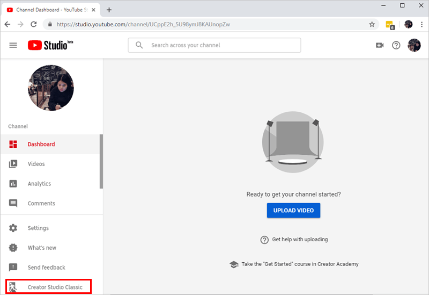Click the Analytics bar chart icon
Image resolution: width=429 pixels, height=295 pixels.
13,183
